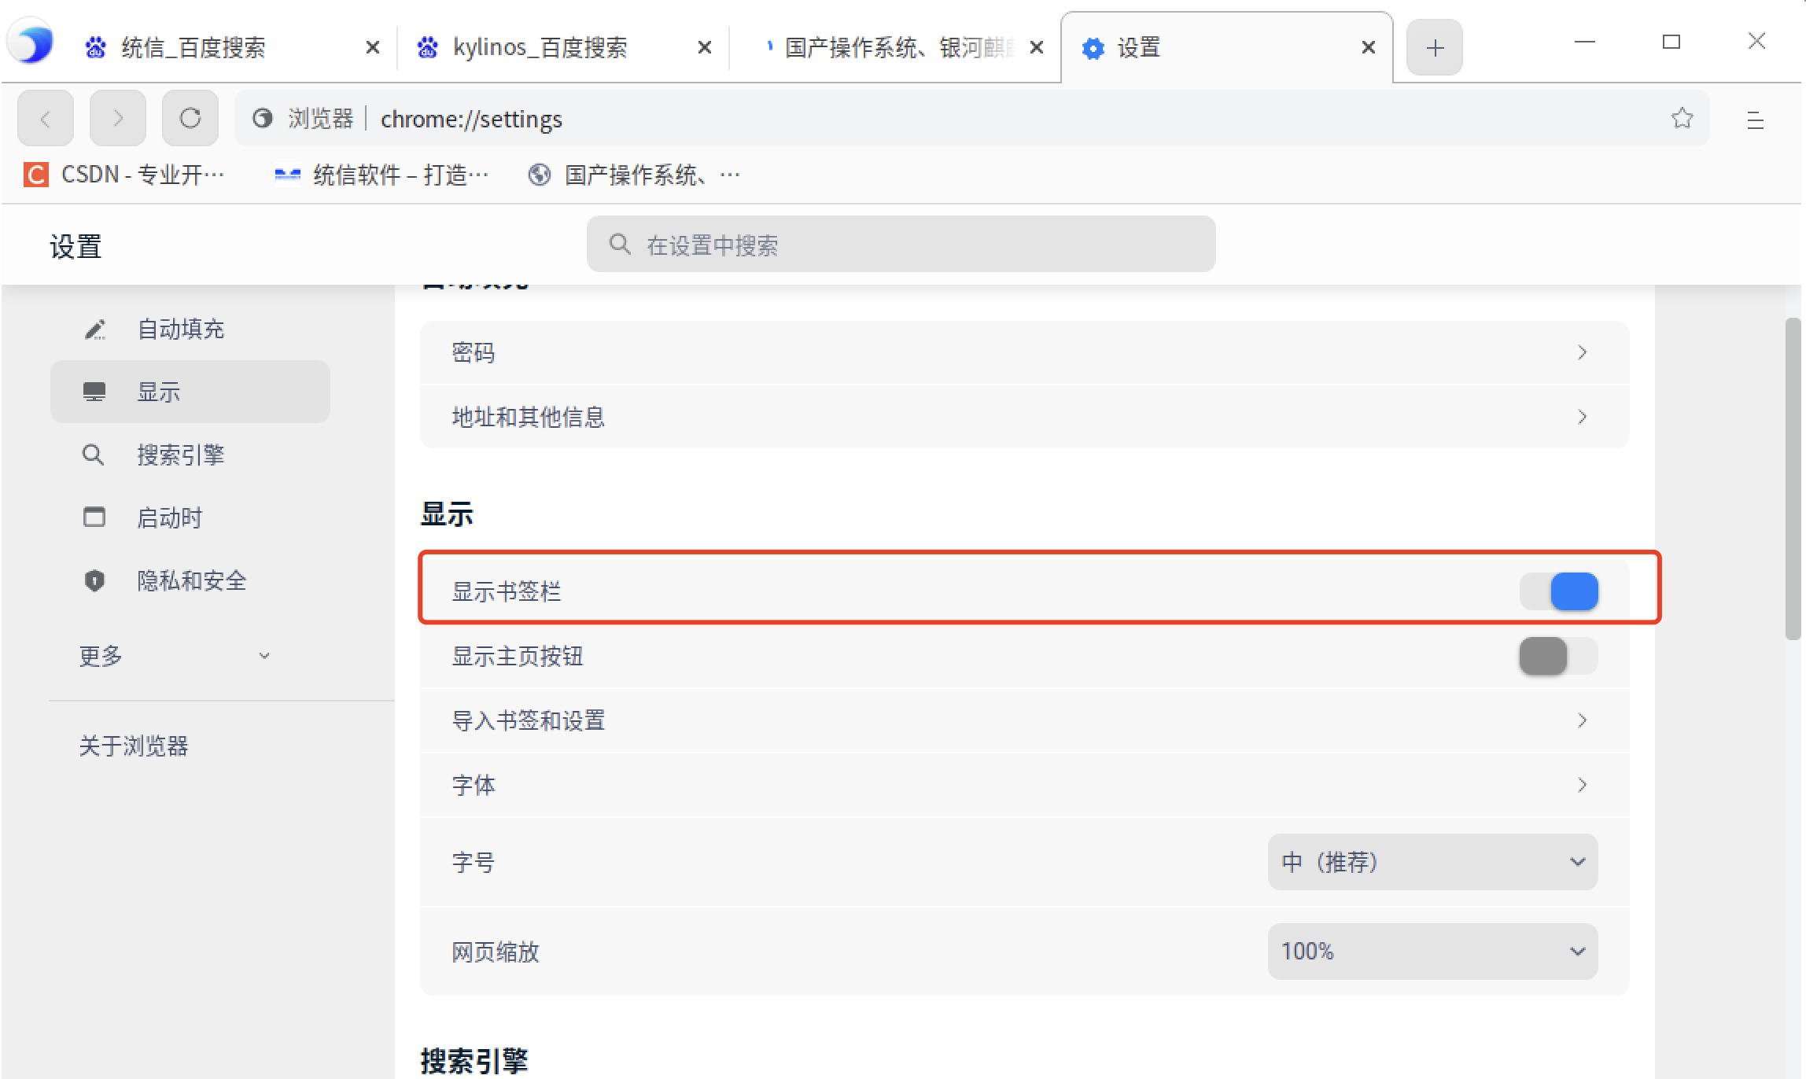Open 统信软件 – 打造… bookmark
The image size is (1806, 1079).
point(381,175)
